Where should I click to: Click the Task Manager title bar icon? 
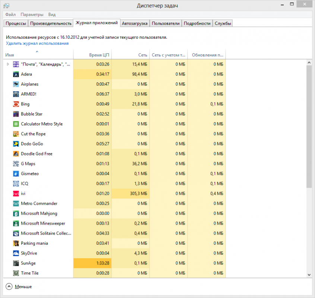coord(6,6)
